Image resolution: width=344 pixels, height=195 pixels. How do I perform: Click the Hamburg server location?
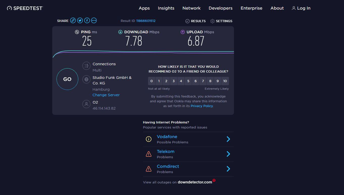(x=101, y=89)
